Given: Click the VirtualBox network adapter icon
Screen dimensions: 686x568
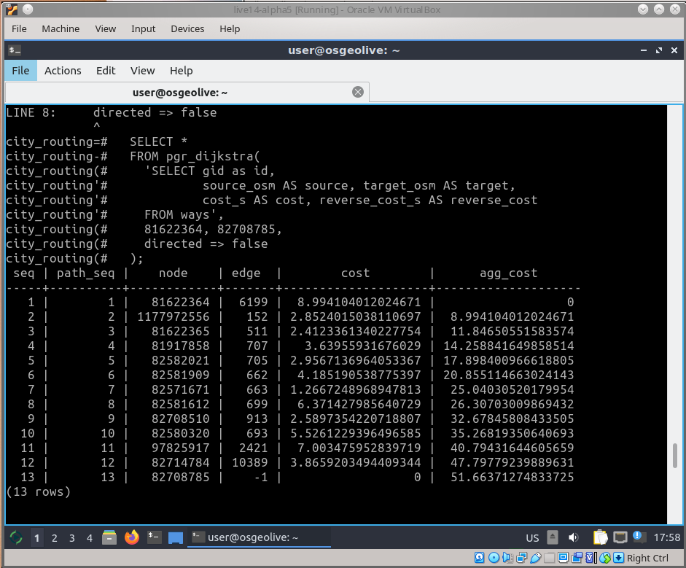Looking at the screenshot, I should (x=521, y=558).
